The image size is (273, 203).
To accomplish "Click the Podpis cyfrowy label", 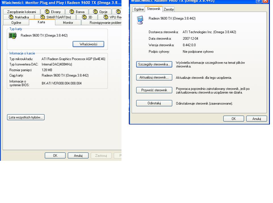I will [159, 52].
